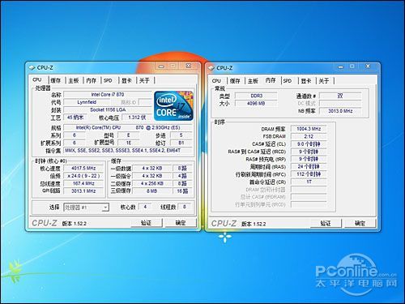Screen dimensions: 405x304
Task: Click the 45 纳米 technology value
Action: coord(75,118)
